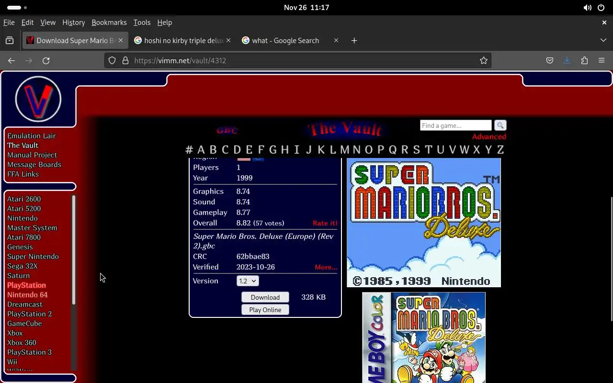613x383 pixels.
Task: Select Super Nintendo in the system list
Action: (x=33, y=257)
